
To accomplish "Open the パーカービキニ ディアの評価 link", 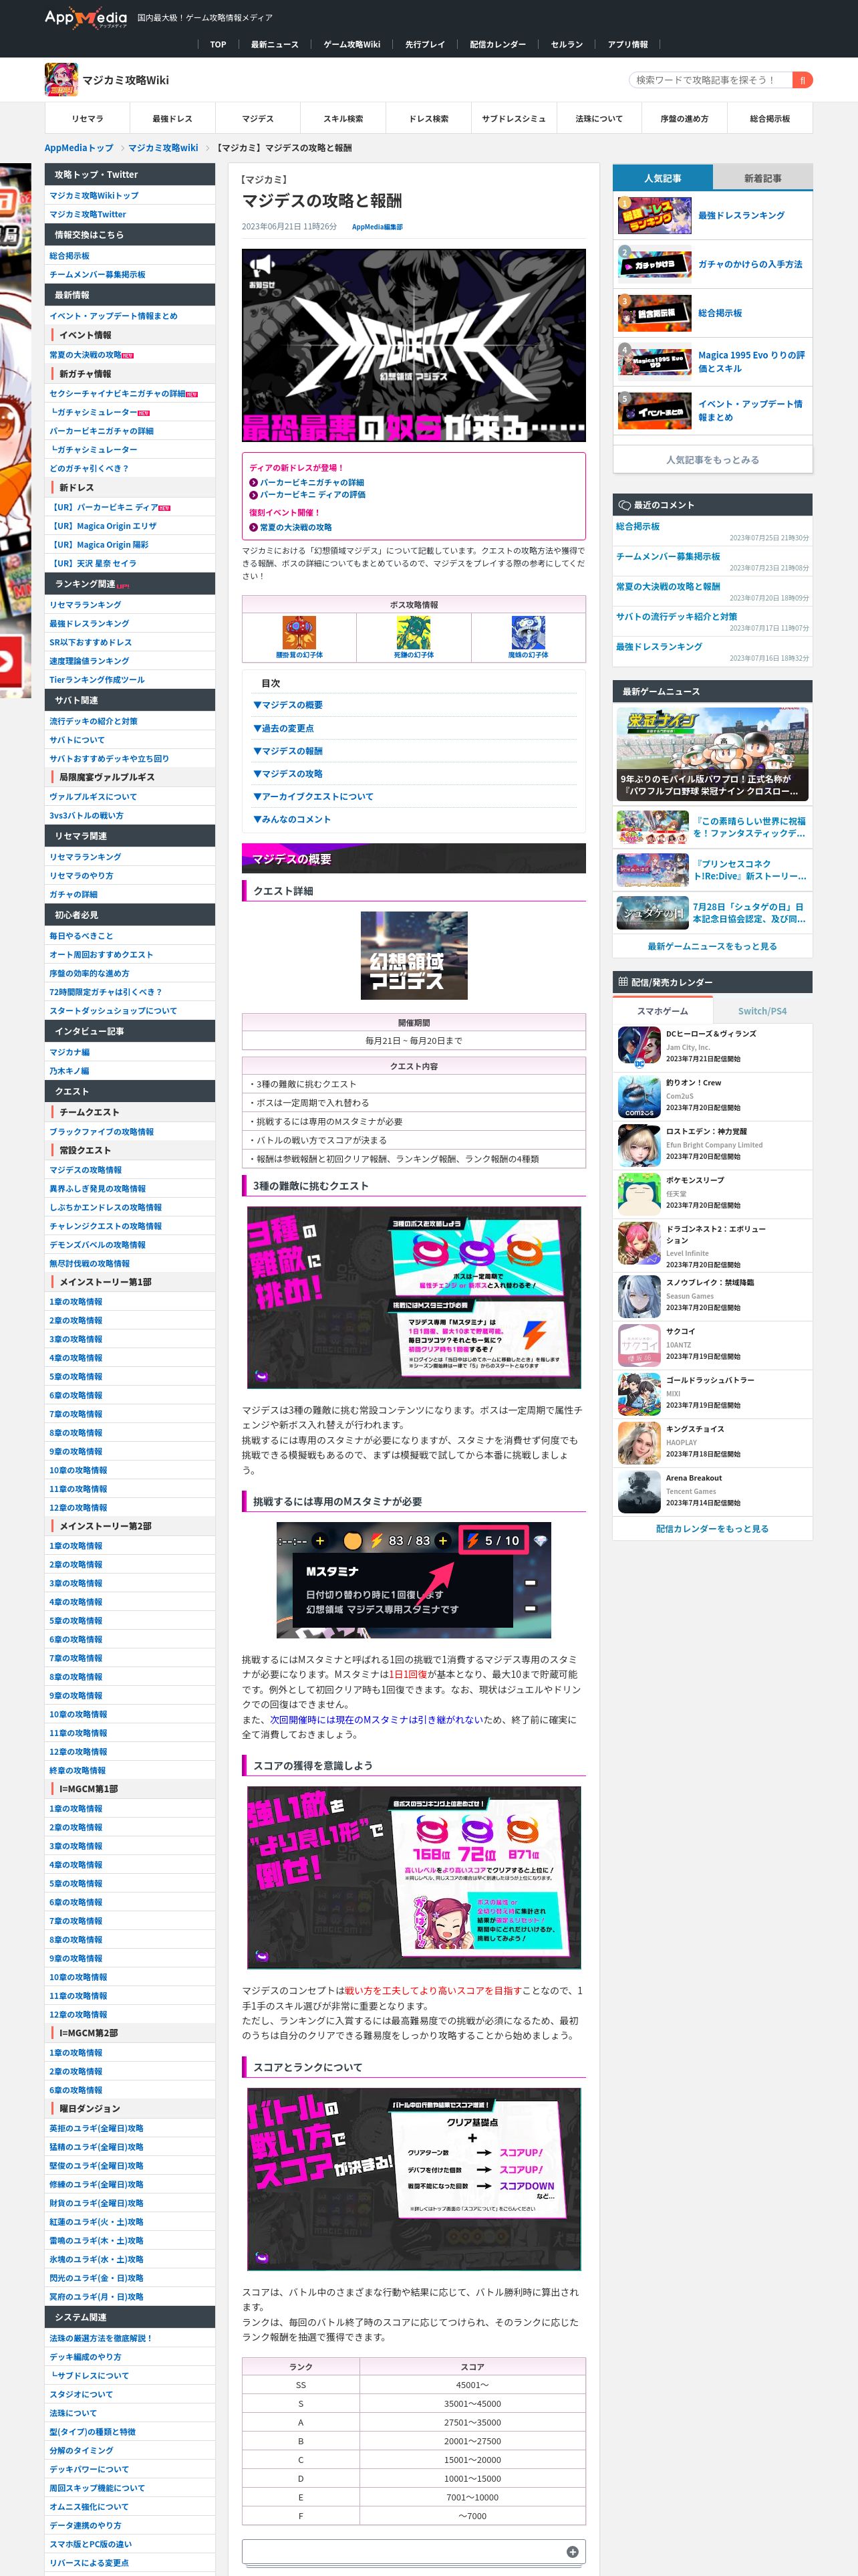I will [x=313, y=494].
